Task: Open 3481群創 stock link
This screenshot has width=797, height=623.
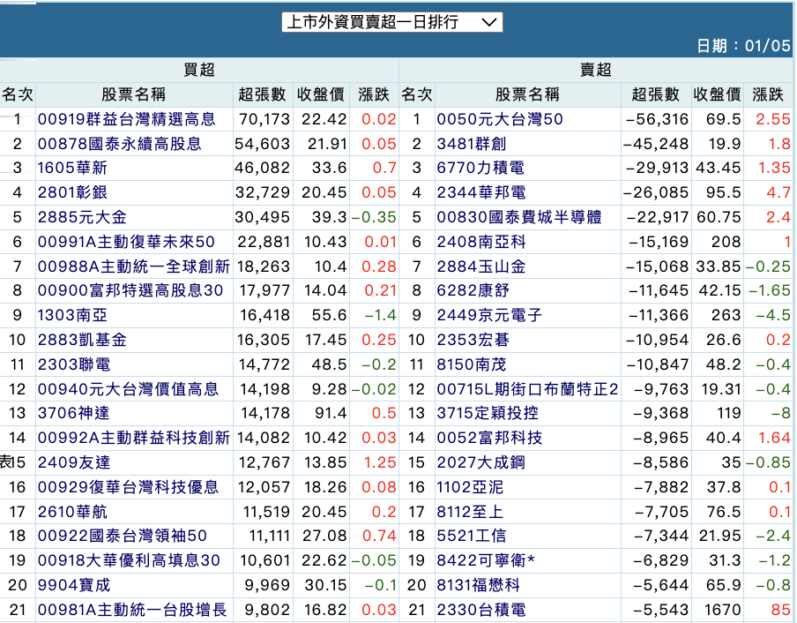Action: pyautogui.click(x=473, y=144)
